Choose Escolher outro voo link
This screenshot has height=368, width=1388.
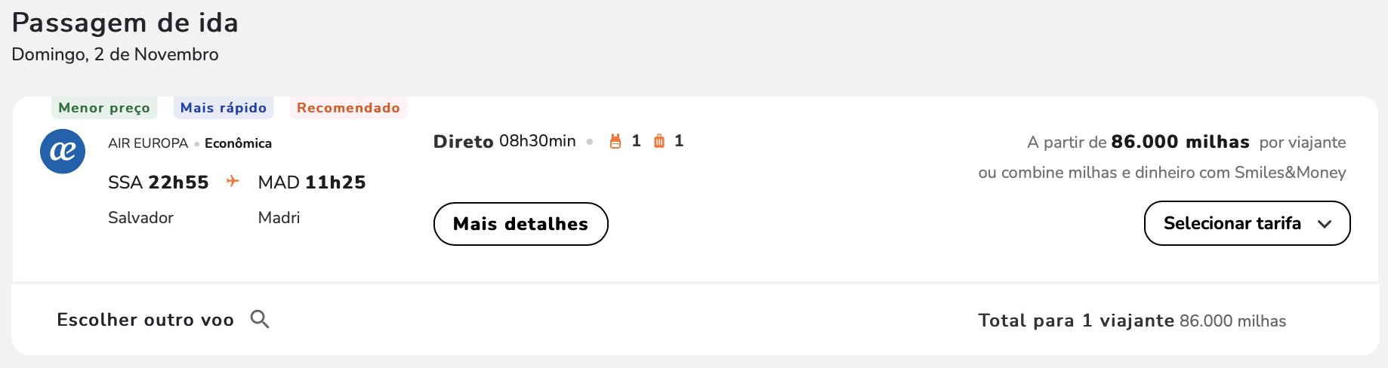click(x=146, y=320)
